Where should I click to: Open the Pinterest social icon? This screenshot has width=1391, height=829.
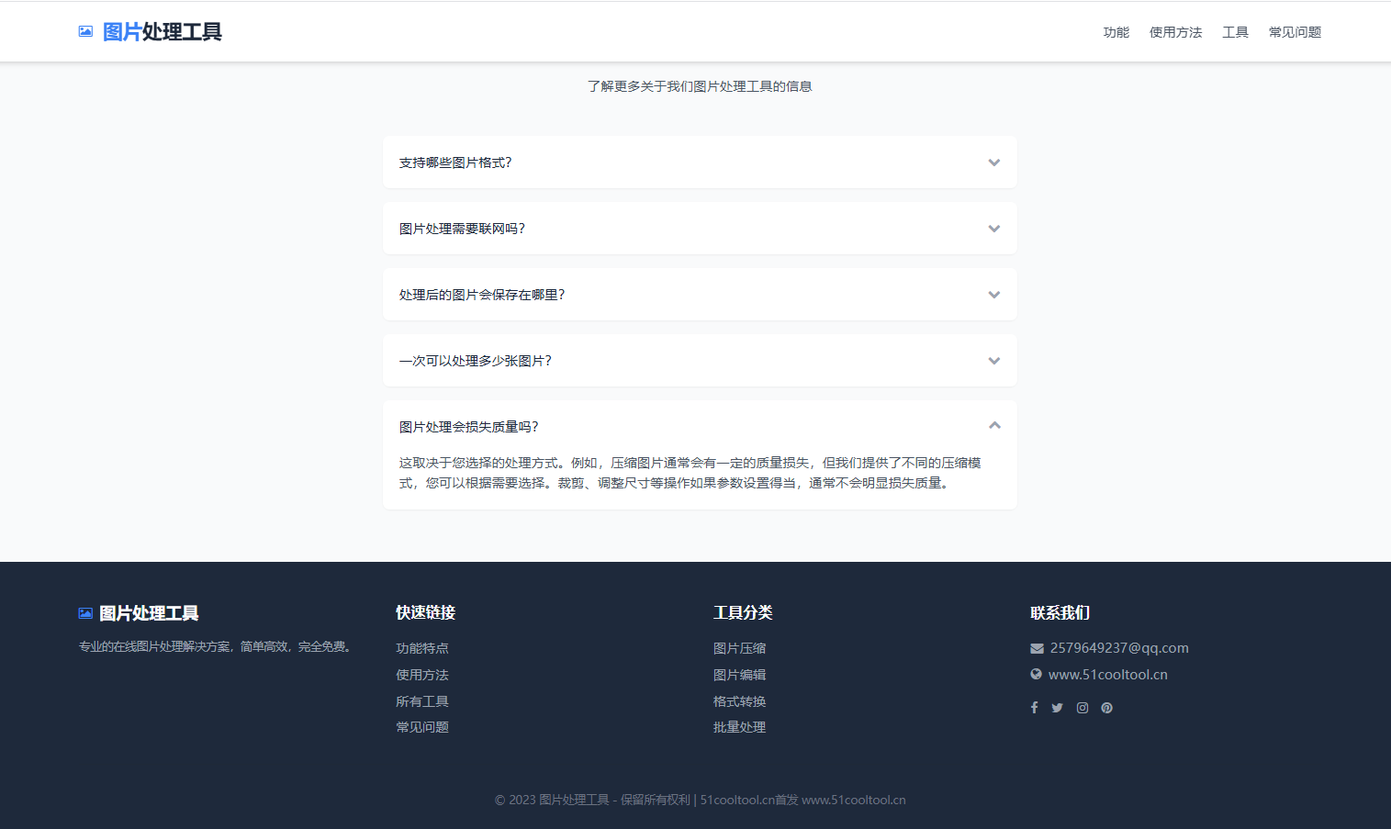point(1106,708)
